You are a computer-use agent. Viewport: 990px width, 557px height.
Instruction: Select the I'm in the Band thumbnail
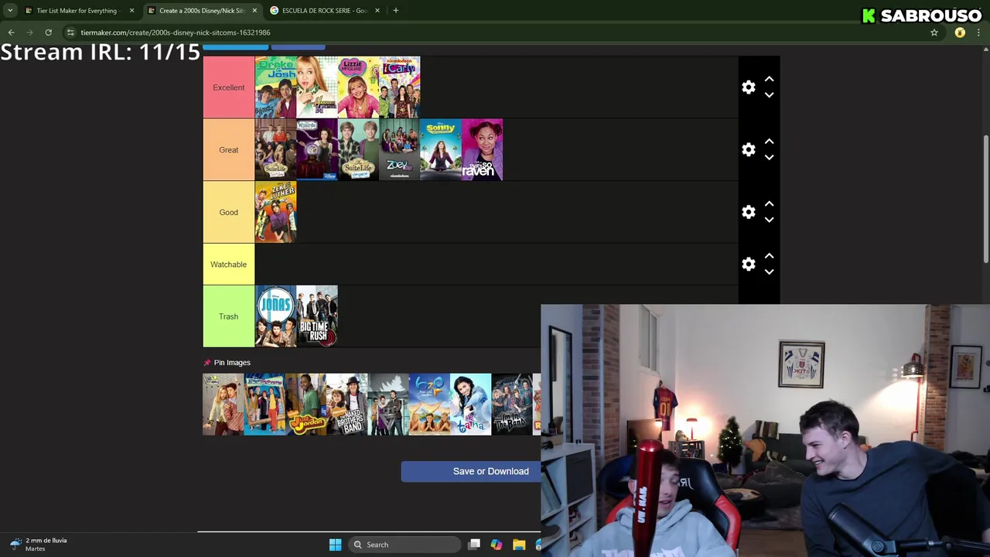pos(512,405)
